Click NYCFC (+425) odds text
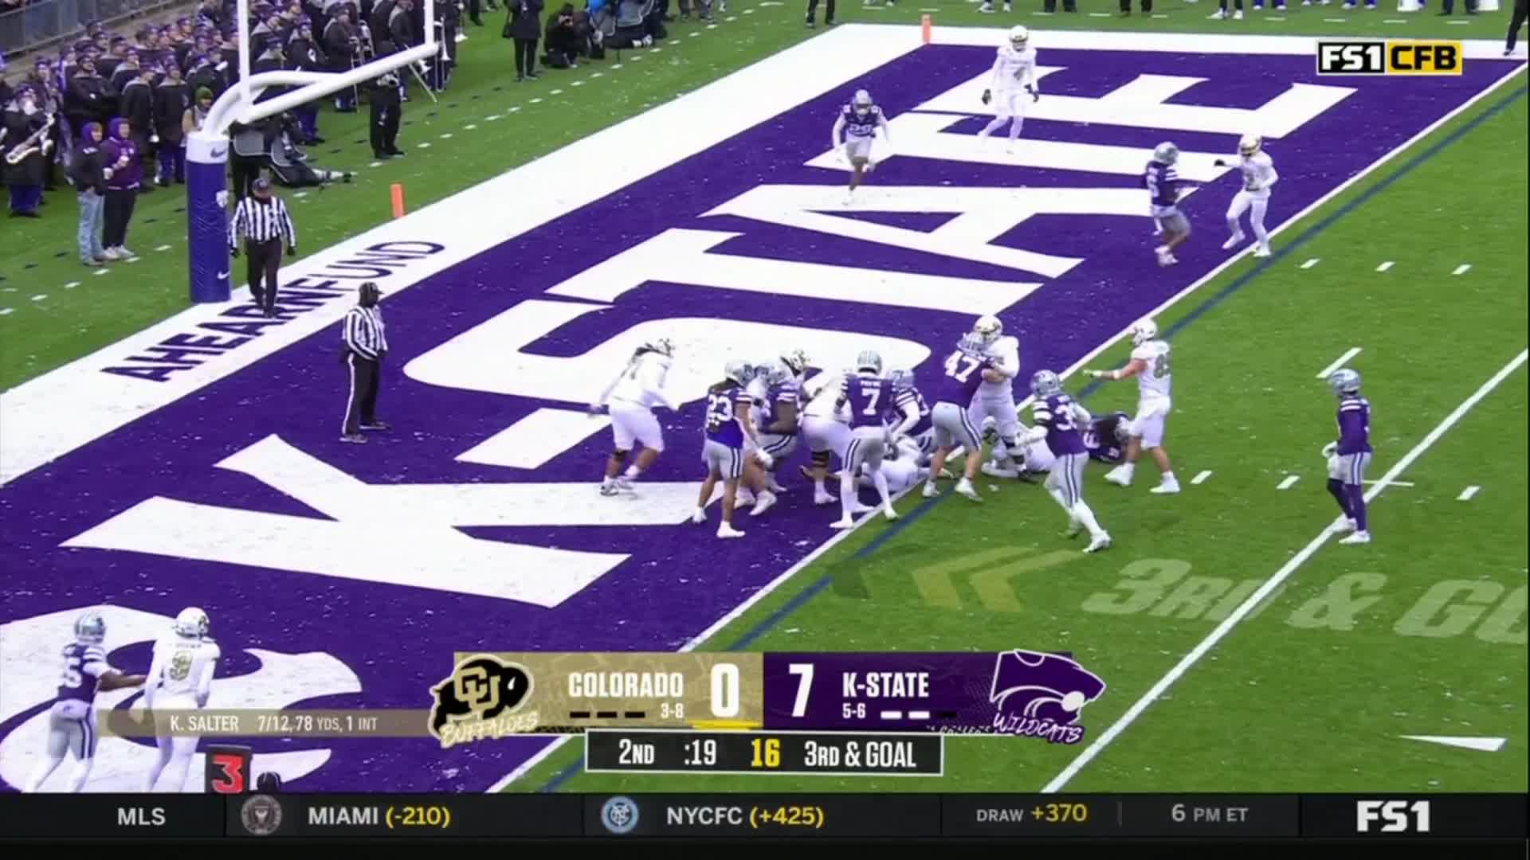The height and width of the screenshot is (860, 1530). (x=745, y=816)
